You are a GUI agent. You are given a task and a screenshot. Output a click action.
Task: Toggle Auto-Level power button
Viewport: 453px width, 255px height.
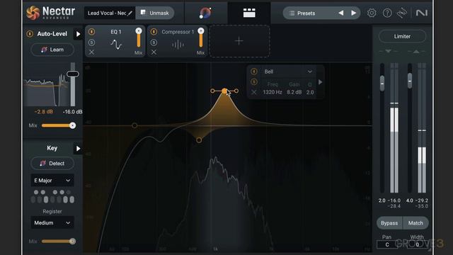click(x=30, y=34)
